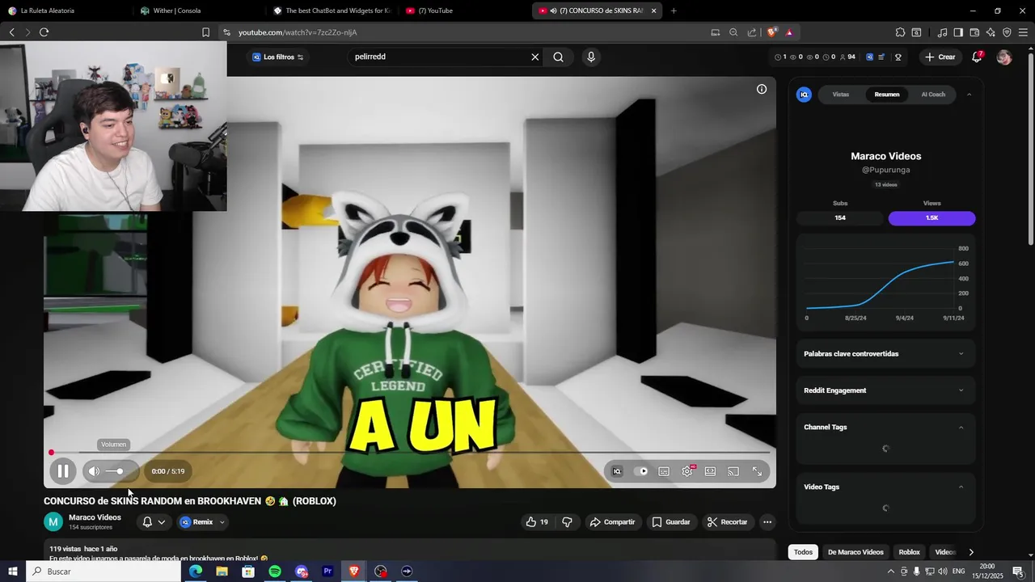Seek on the video progress bar
Image resolution: width=1035 pixels, height=582 pixels.
pyautogui.click(x=410, y=453)
